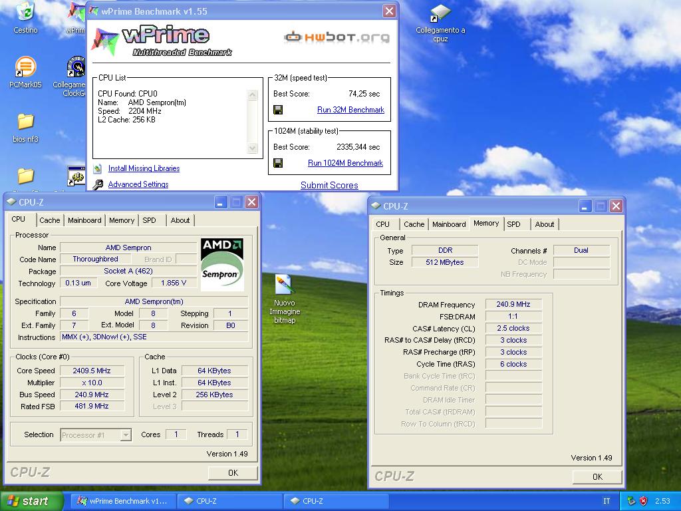Image resolution: width=681 pixels, height=511 pixels.
Task: Open About tab in left CPU-Z
Action: (x=180, y=220)
